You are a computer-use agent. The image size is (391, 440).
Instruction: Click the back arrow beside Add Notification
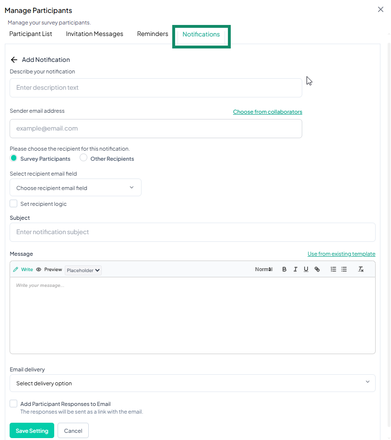tap(14, 60)
